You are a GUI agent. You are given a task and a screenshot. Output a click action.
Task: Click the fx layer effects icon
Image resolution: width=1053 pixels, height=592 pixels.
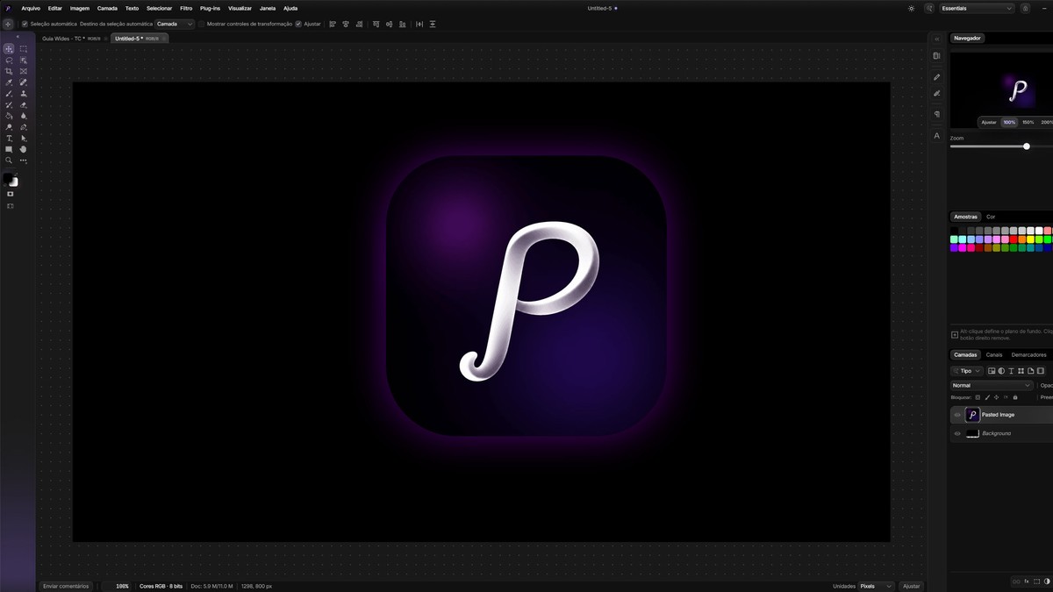[1027, 581]
